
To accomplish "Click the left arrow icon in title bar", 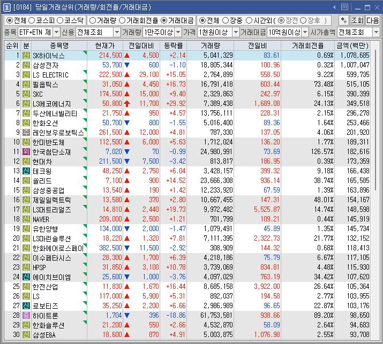I will coord(334,7).
